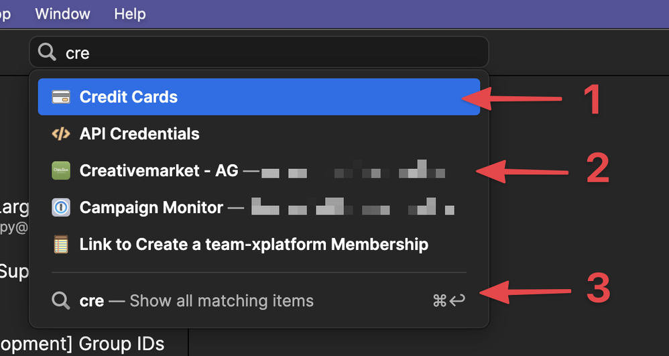
Task: Click the API Credentials code bracket icon
Action: (61, 134)
